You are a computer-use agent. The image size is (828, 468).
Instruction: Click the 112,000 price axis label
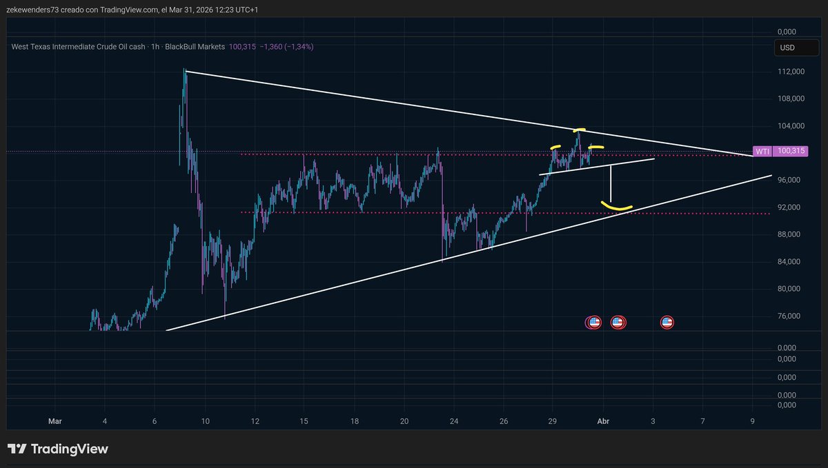tap(791, 72)
